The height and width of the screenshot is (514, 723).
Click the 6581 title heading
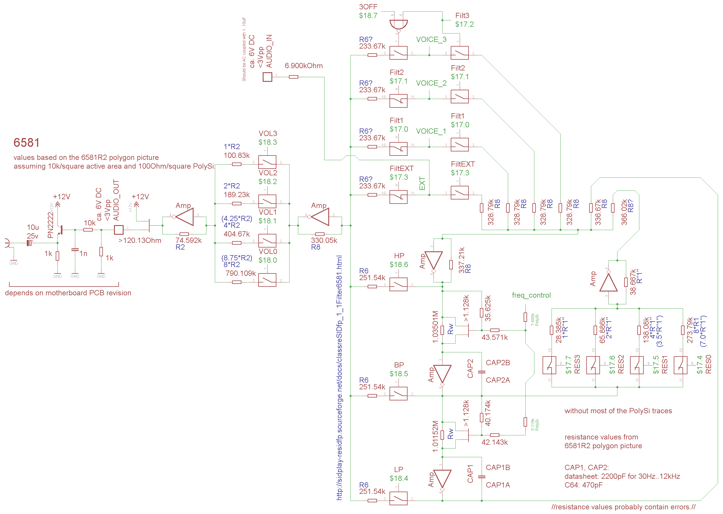point(27,143)
